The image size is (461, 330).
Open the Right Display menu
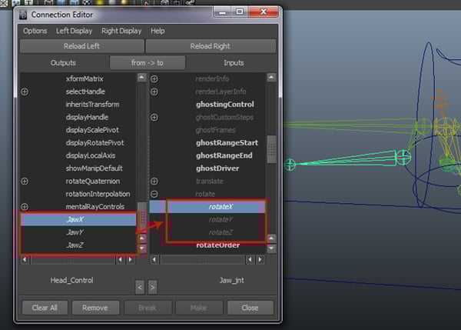[121, 31]
